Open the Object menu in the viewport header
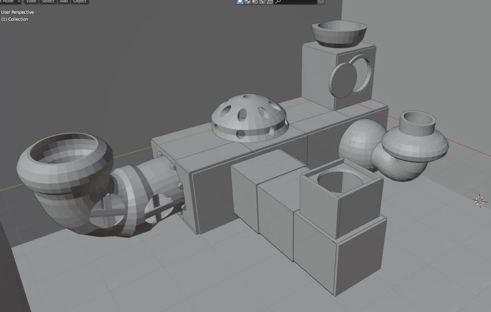 point(80,2)
